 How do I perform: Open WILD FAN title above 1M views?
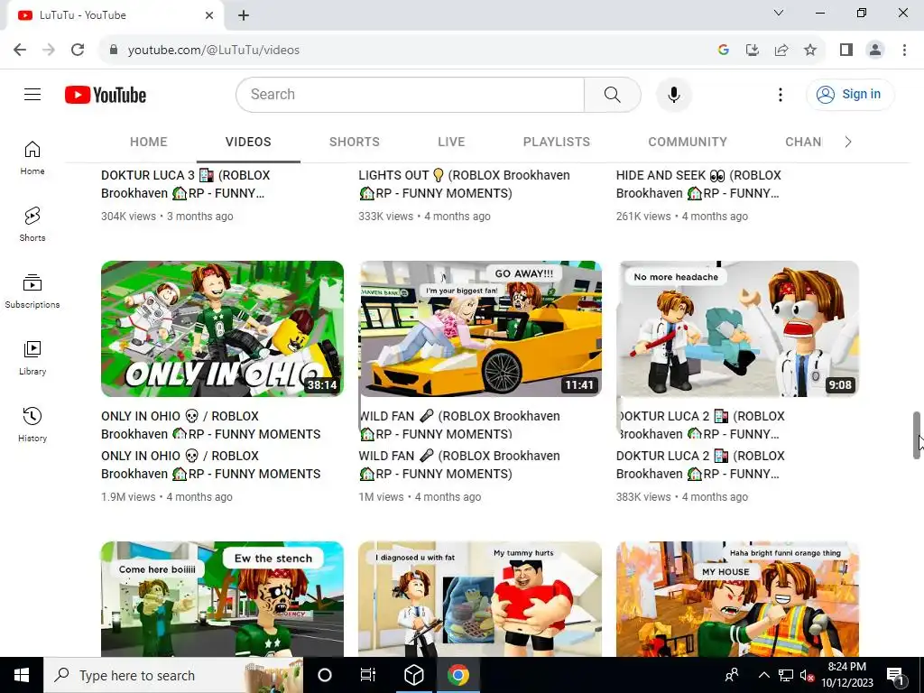coord(459,465)
